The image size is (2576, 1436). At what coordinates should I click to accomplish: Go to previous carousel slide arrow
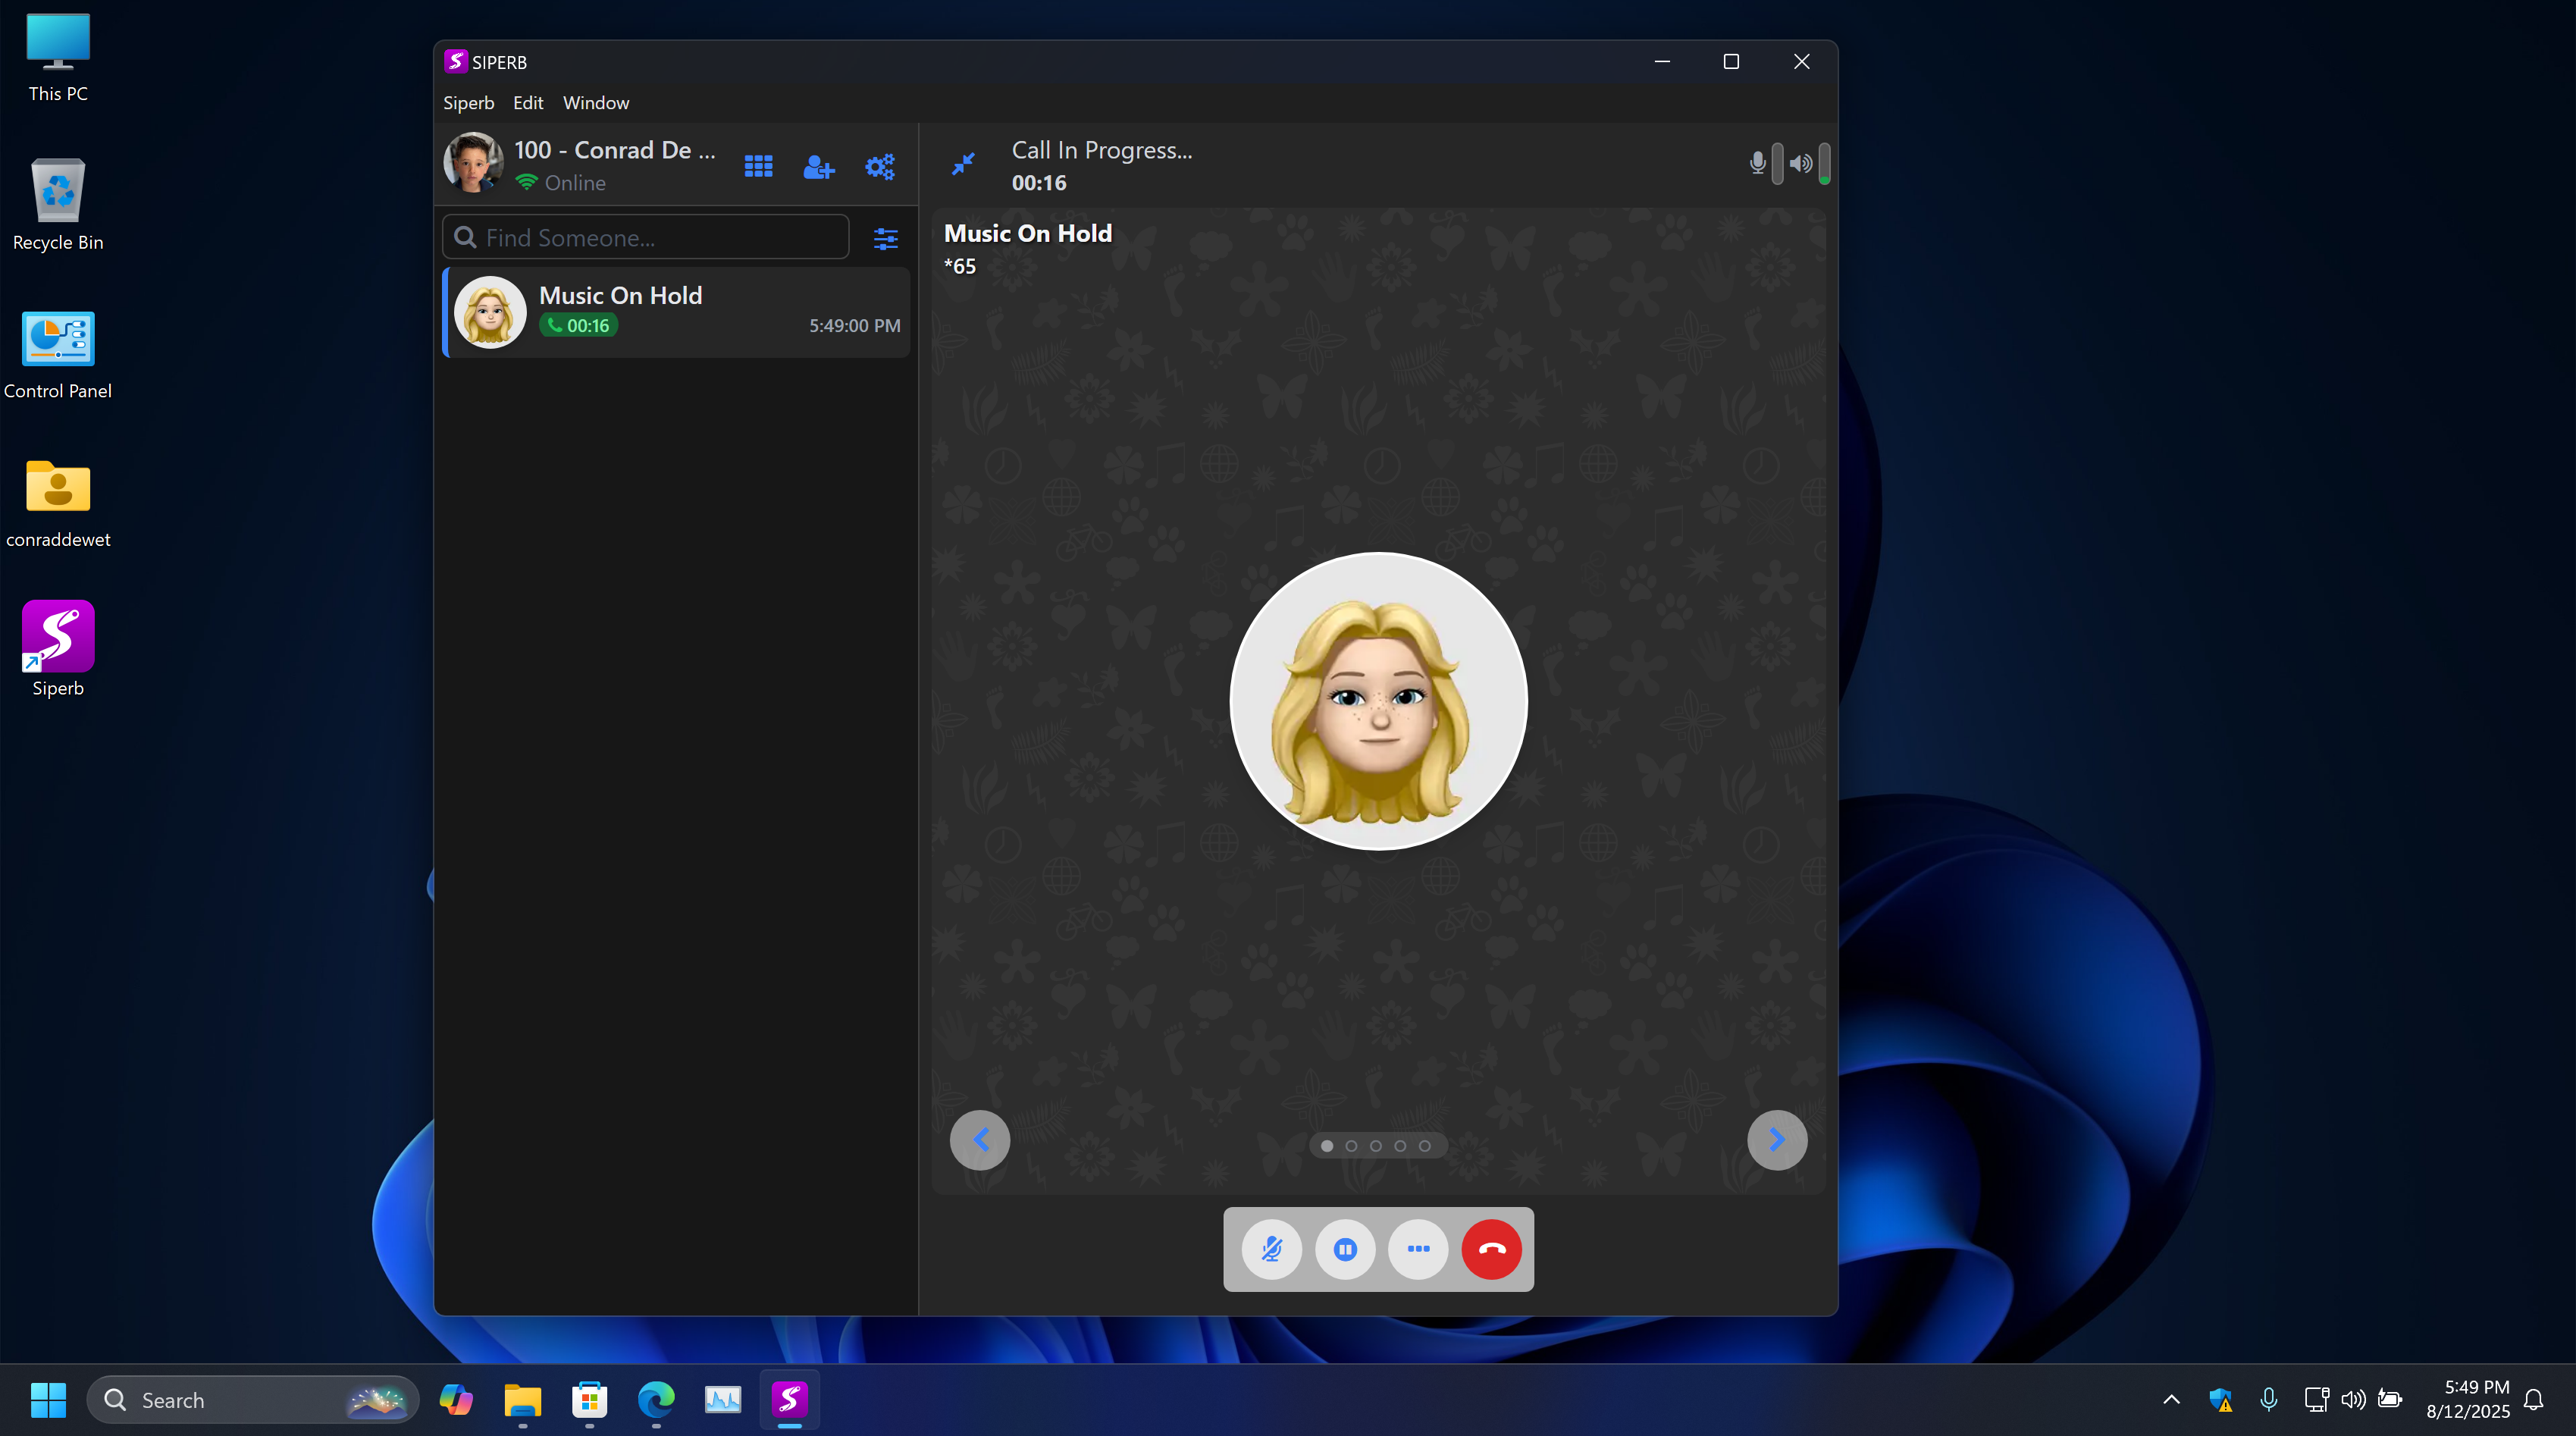click(x=980, y=1140)
